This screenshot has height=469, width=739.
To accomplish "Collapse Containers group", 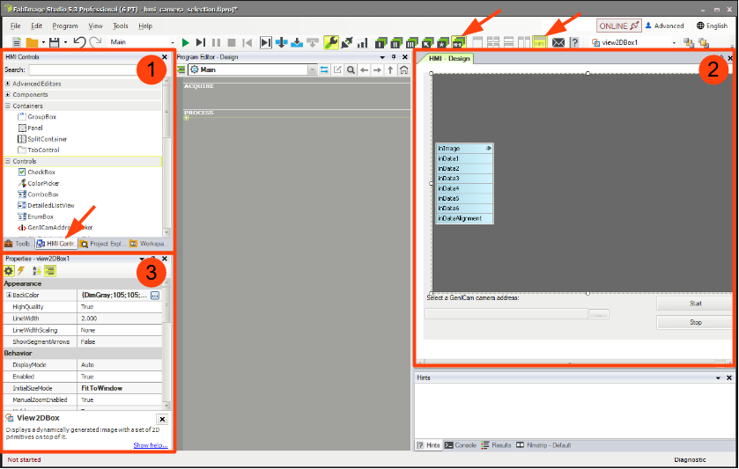I will 8,106.
